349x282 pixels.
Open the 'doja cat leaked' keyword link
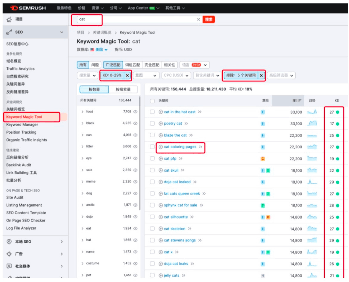pyautogui.click(x=177, y=182)
